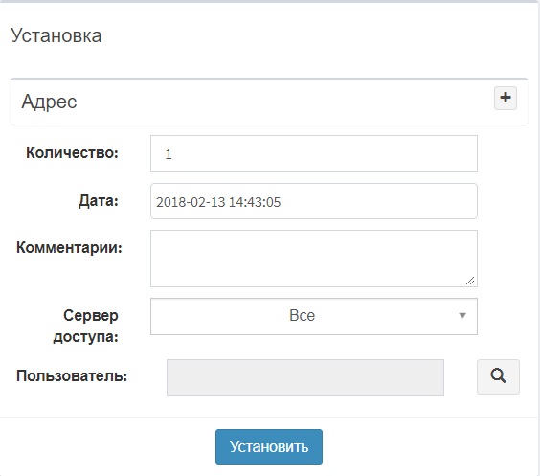Select the Все option text
Screen dimensions: 540x476
302,315
